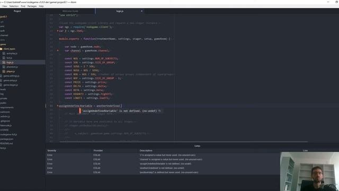Click the editor horizontal scrollbar

point(183,142)
